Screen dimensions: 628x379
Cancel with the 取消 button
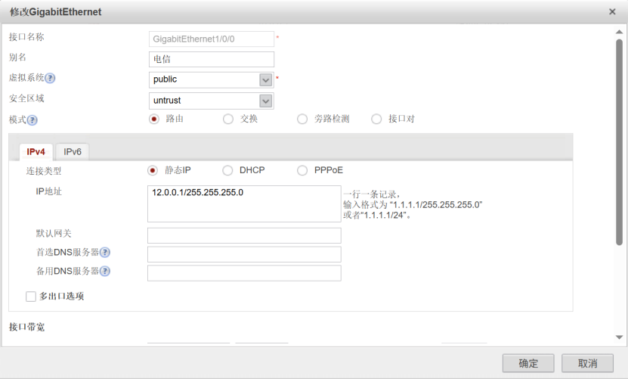pos(587,363)
